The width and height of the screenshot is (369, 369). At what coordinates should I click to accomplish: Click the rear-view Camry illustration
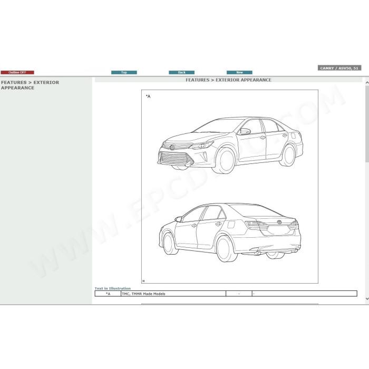[x=230, y=232]
